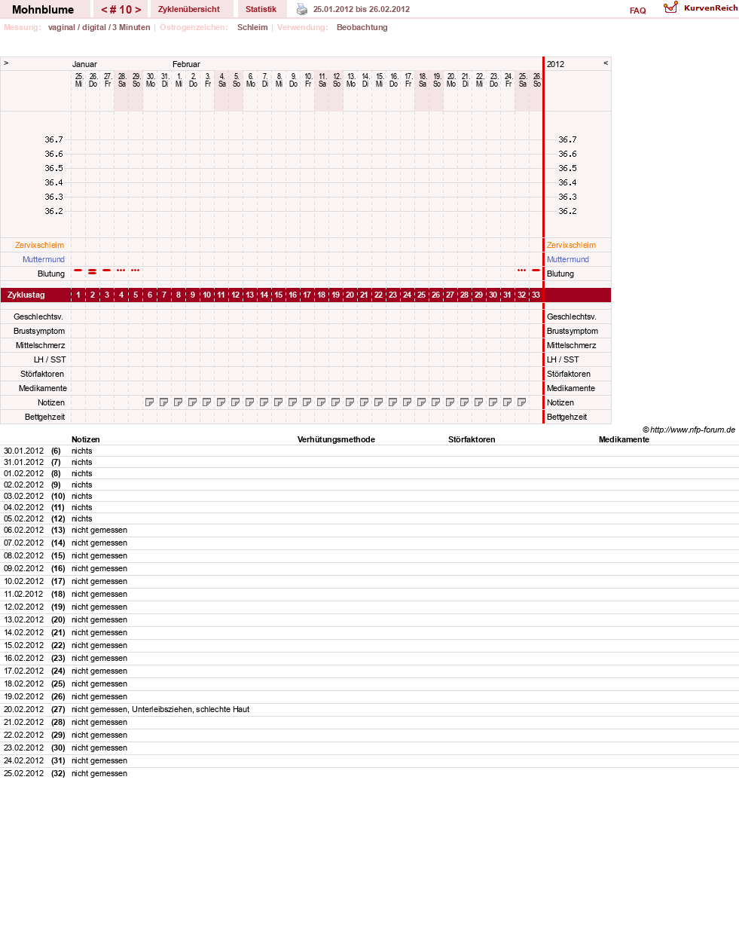The width and height of the screenshot is (739, 951).
Task: Open the note icon for cycle day 30
Action: [493, 402]
